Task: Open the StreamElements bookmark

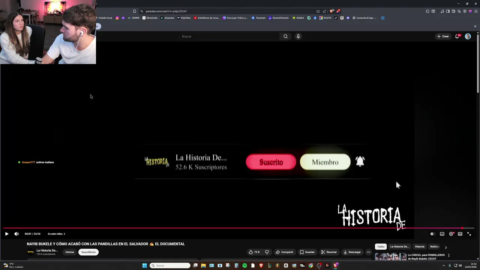Action: 279,18
